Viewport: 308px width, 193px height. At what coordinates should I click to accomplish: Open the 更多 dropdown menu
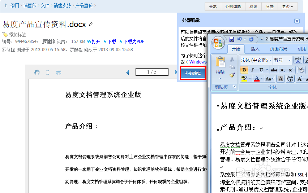pyautogui.click(x=287, y=6)
